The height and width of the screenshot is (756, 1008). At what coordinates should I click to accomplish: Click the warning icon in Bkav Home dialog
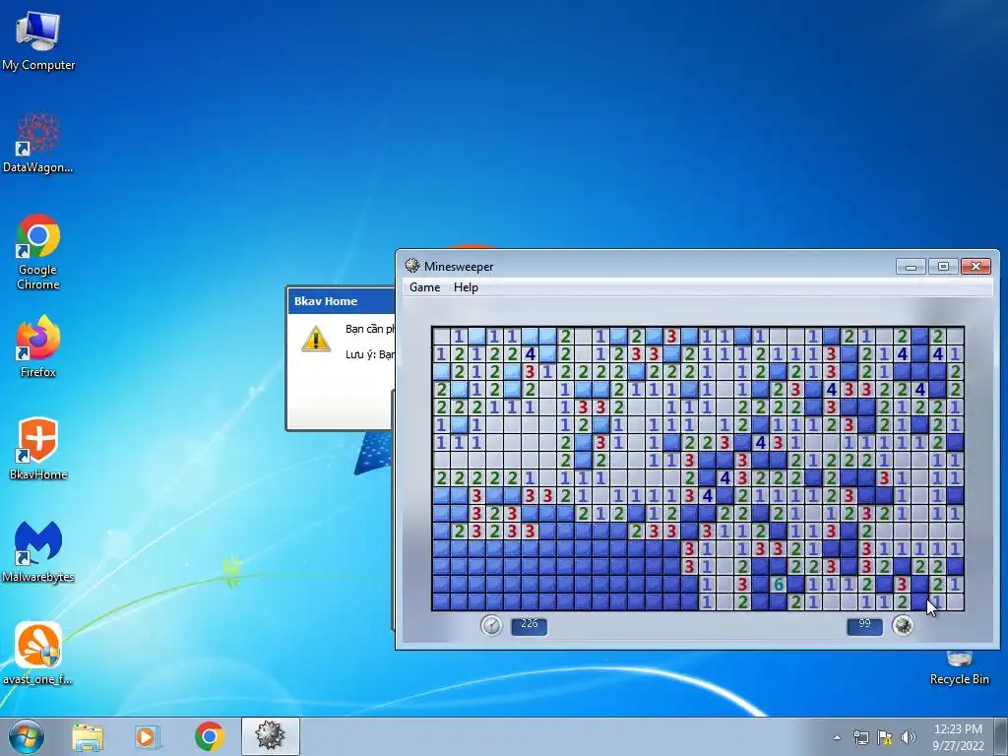coord(316,339)
